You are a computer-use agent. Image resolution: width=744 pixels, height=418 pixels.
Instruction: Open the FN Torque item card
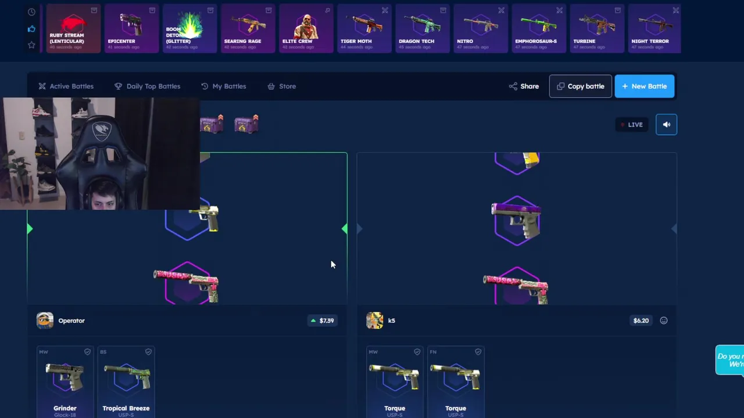tap(456, 382)
